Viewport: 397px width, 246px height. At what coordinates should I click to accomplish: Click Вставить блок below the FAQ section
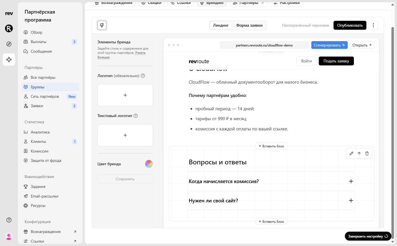coord(271,221)
